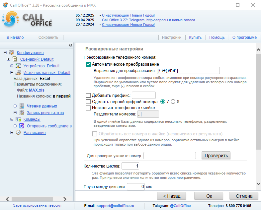Click the Запись результатов pencil icon
The height and width of the screenshot is (210, 261).
click(x=22, y=113)
